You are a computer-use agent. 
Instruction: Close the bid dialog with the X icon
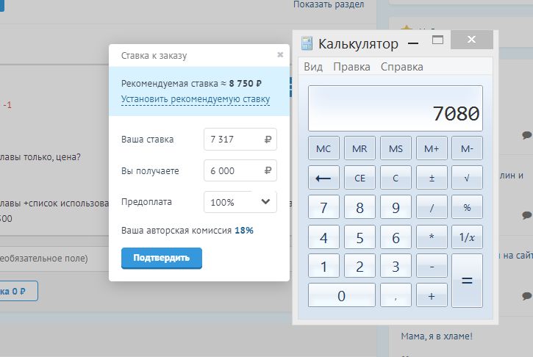click(280, 54)
